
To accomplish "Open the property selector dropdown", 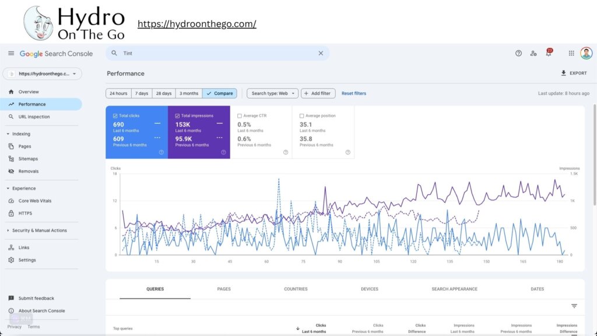I will click(42, 73).
